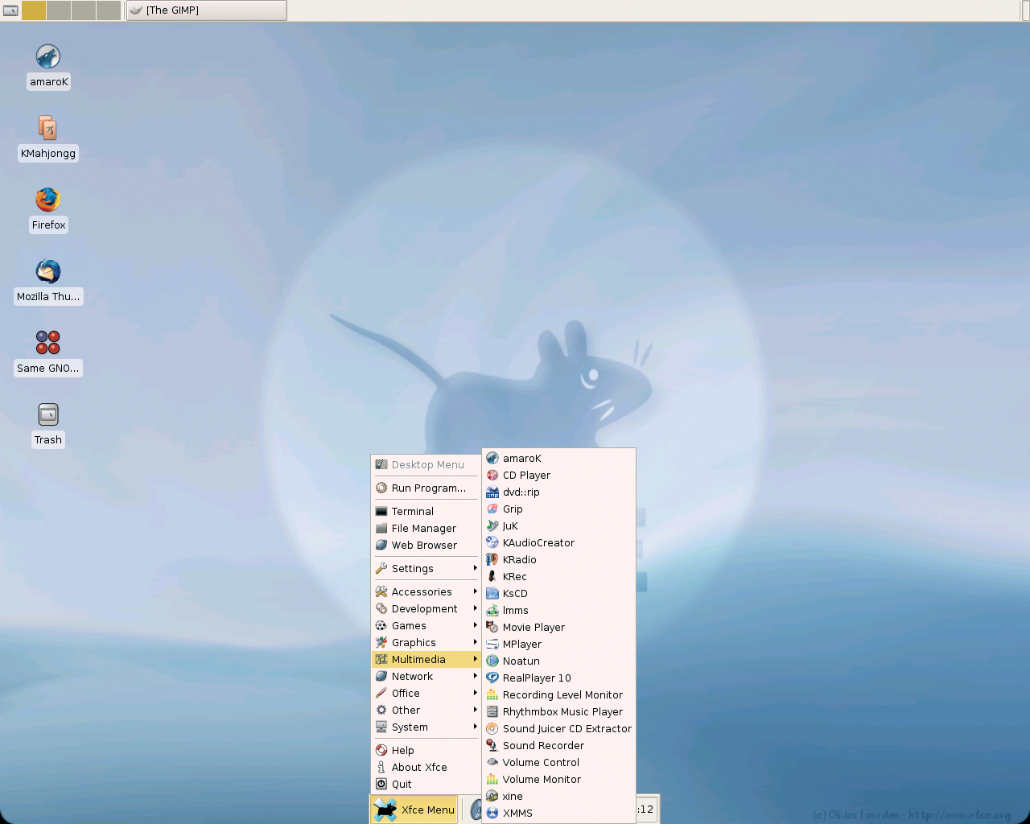Open KRadio from the Multimedia submenu

point(558,559)
